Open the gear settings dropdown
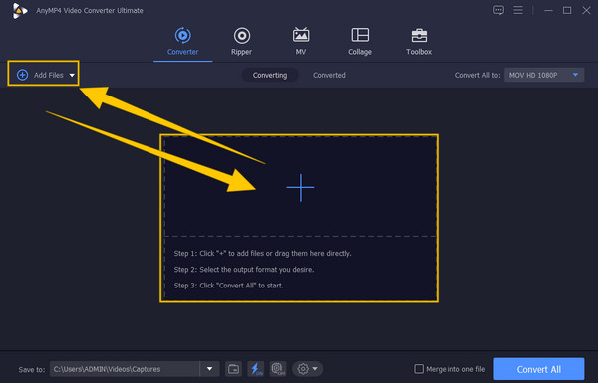 307,369
